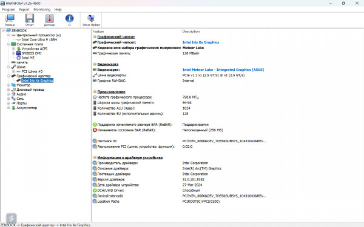Image resolution: width=364 pixels, height=227 pixels.
Task: Expand the SMBIOS DMI node
Action: pos(14,53)
